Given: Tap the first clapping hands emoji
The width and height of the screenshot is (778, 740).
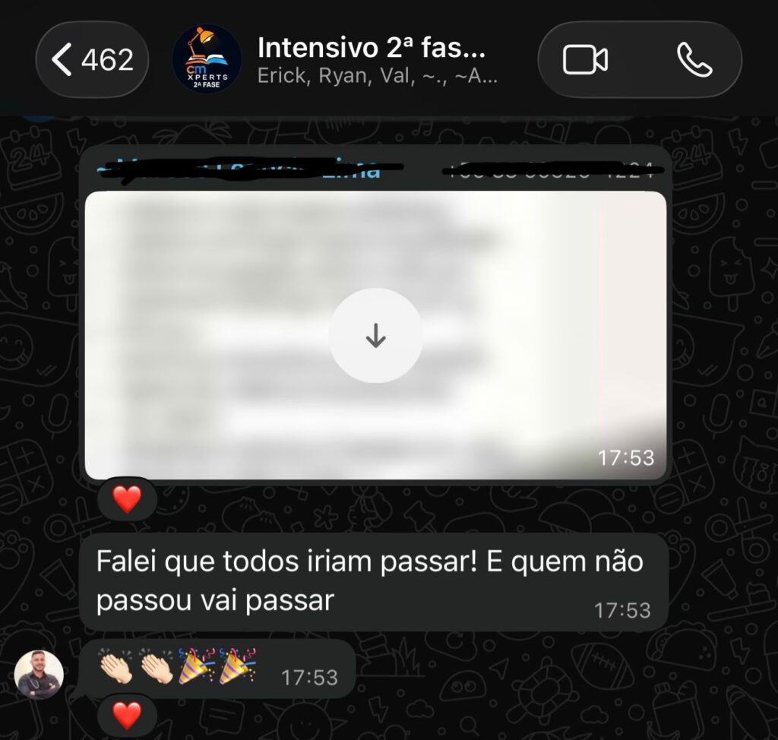Looking at the screenshot, I should tap(116, 666).
